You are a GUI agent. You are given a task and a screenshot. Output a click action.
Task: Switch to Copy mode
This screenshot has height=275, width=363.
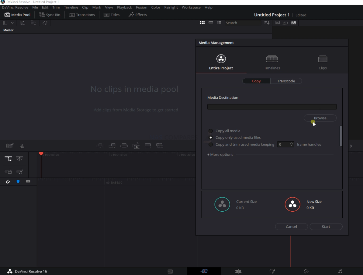pos(256,81)
